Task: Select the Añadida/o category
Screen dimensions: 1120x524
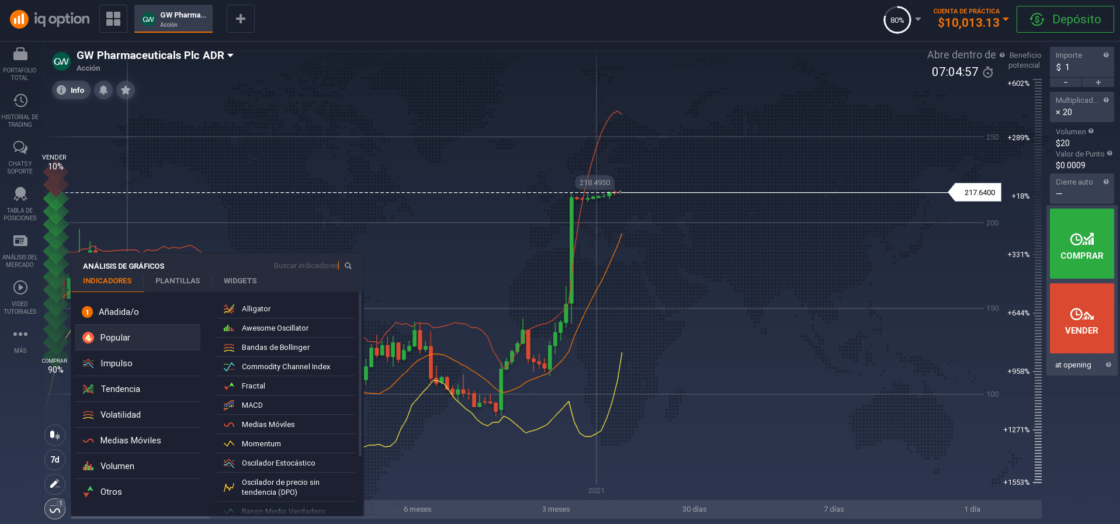Action: 138,312
